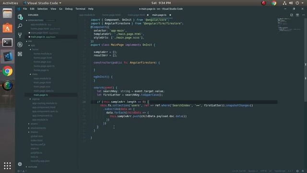Viewport: 307px width, 173px height.
Task: Click the Split Editor icon
Action: (x=297, y=15)
